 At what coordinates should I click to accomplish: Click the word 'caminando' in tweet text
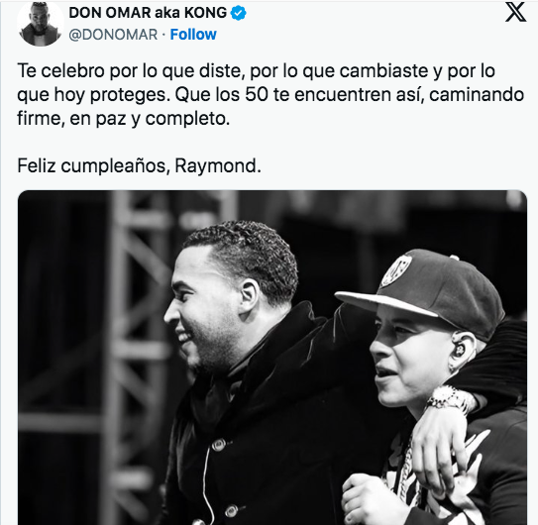(x=477, y=95)
